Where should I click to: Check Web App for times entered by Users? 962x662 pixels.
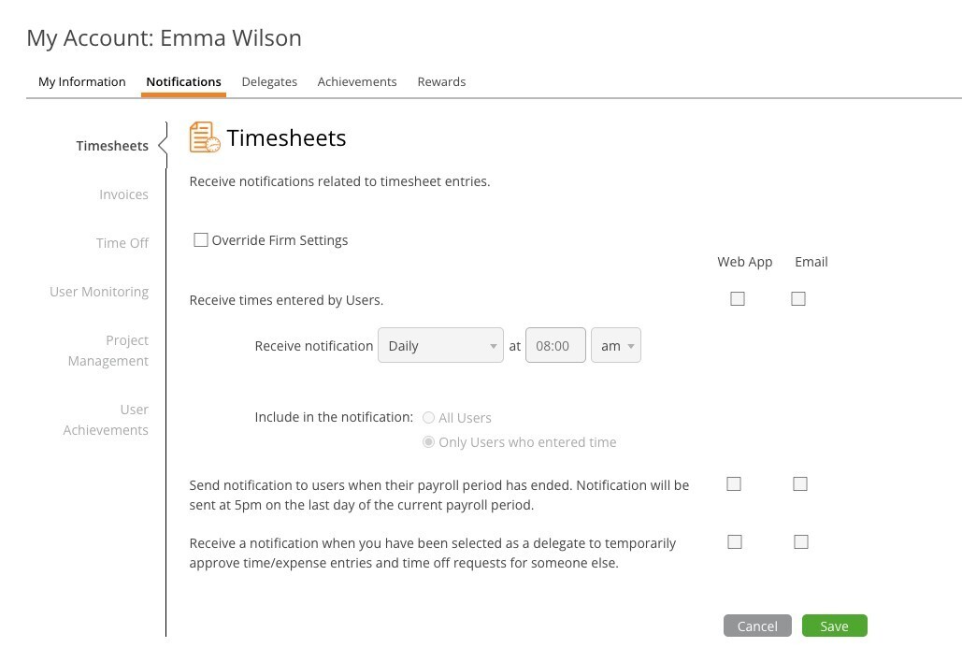point(738,299)
